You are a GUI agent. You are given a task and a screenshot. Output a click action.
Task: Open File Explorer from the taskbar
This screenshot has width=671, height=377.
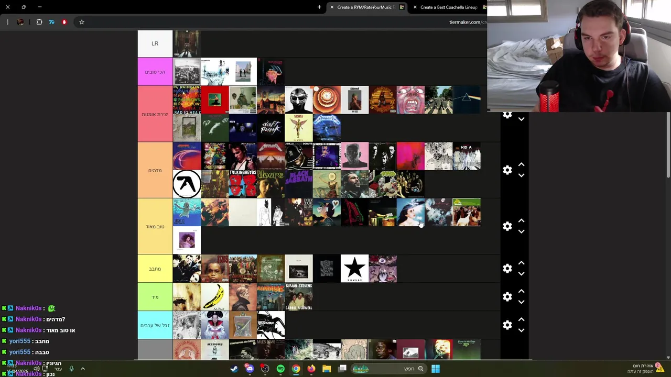[x=327, y=369]
